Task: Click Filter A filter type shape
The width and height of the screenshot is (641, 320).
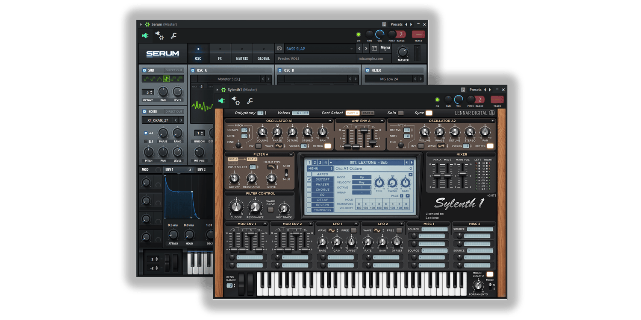Action: (x=271, y=167)
